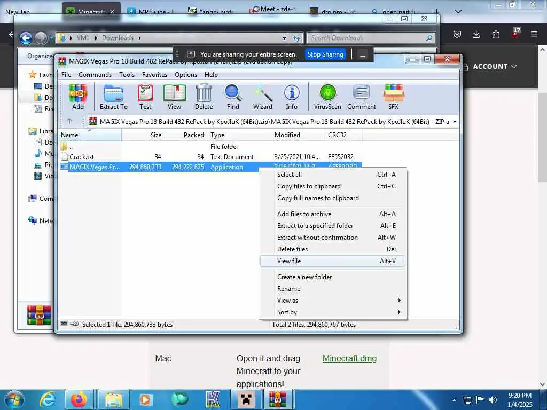Choose Rename in the context menu

pyautogui.click(x=333, y=289)
